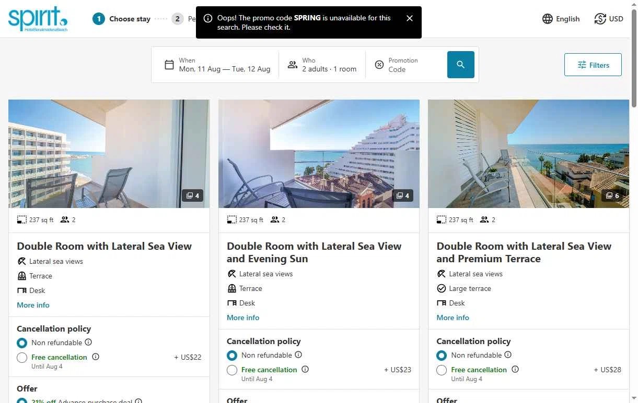Click the guests people icon
638x403 pixels.
click(293, 65)
